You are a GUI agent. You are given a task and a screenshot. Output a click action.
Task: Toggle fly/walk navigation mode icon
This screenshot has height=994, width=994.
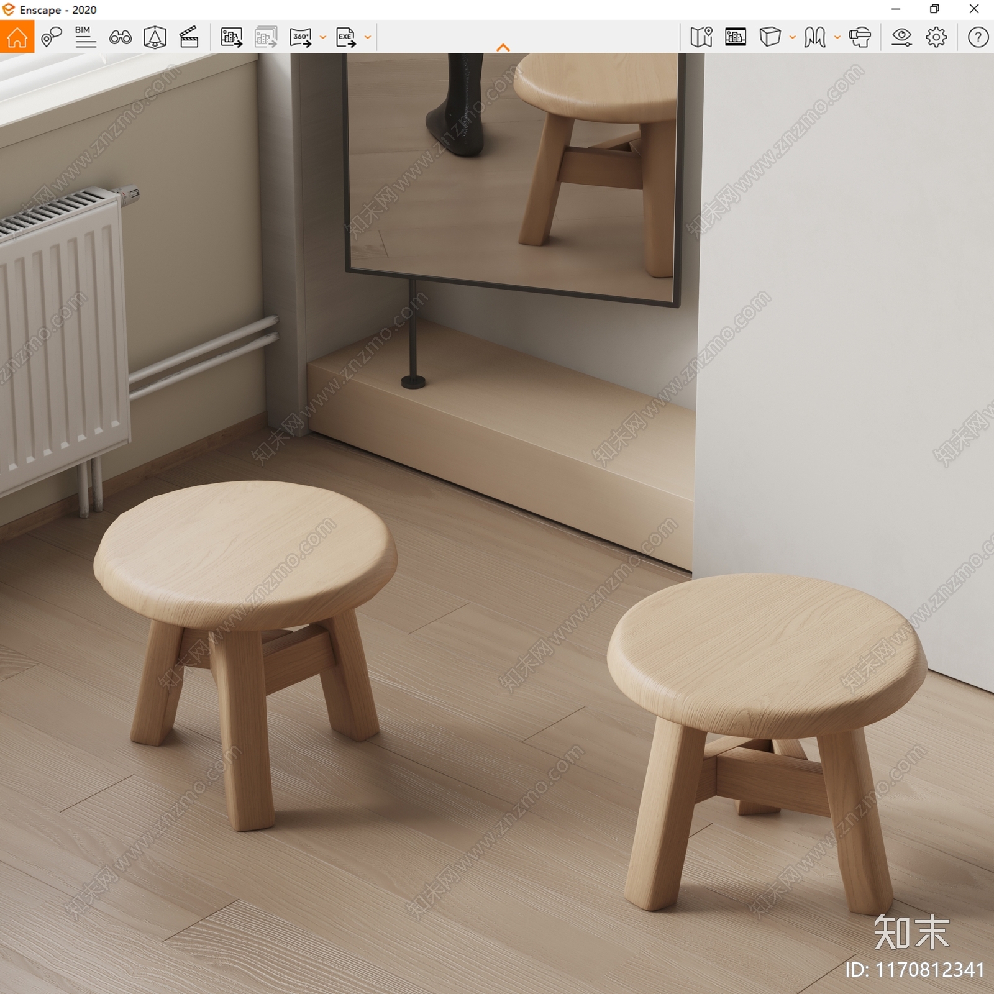814,37
